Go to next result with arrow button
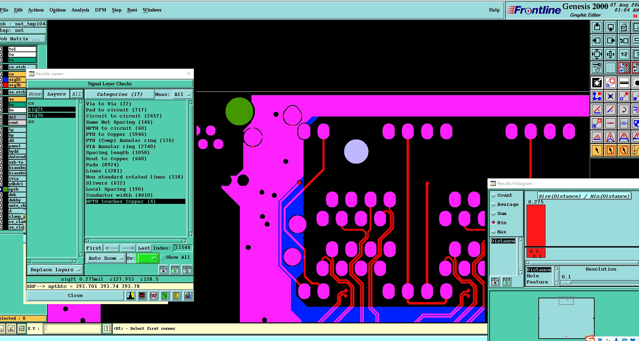The height and width of the screenshot is (341, 639). [x=128, y=248]
